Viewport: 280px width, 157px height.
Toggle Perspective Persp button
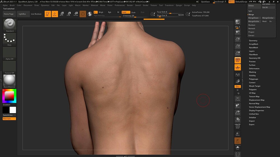pos(237,60)
